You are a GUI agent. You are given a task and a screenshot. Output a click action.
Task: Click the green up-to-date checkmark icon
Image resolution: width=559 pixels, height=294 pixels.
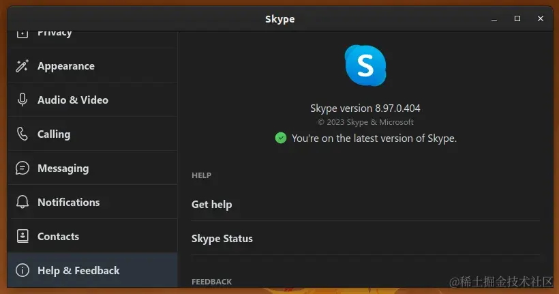click(x=280, y=138)
